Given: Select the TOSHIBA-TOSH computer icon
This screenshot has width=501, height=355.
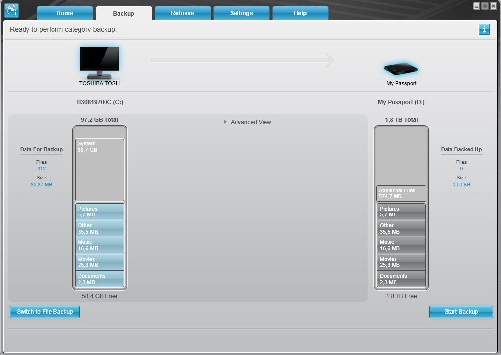Looking at the screenshot, I should (100, 63).
